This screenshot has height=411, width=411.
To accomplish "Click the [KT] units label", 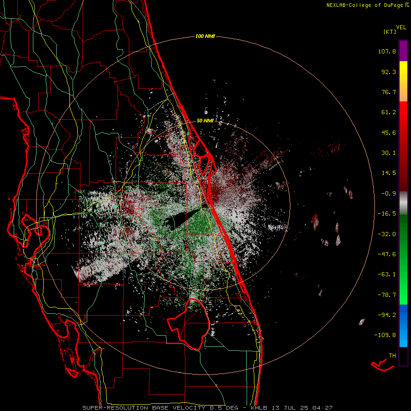I will pyautogui.click(x=390, y=32).
